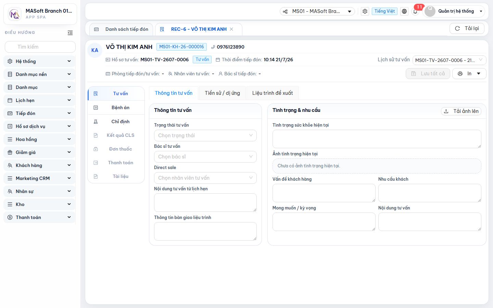Click the branch network icon near MS01
Screen dimensions: 493x308
pyautogui.click(x=285, y=11)
